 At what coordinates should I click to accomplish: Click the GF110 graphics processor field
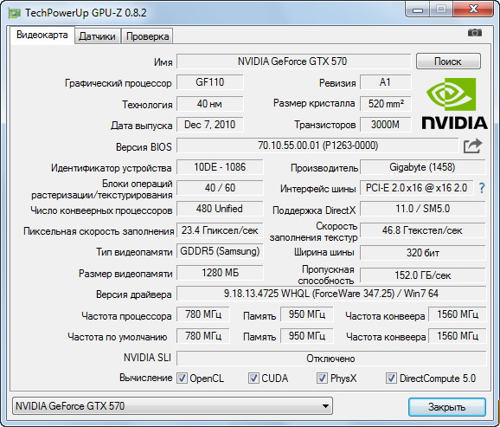[x=210, y=82]
